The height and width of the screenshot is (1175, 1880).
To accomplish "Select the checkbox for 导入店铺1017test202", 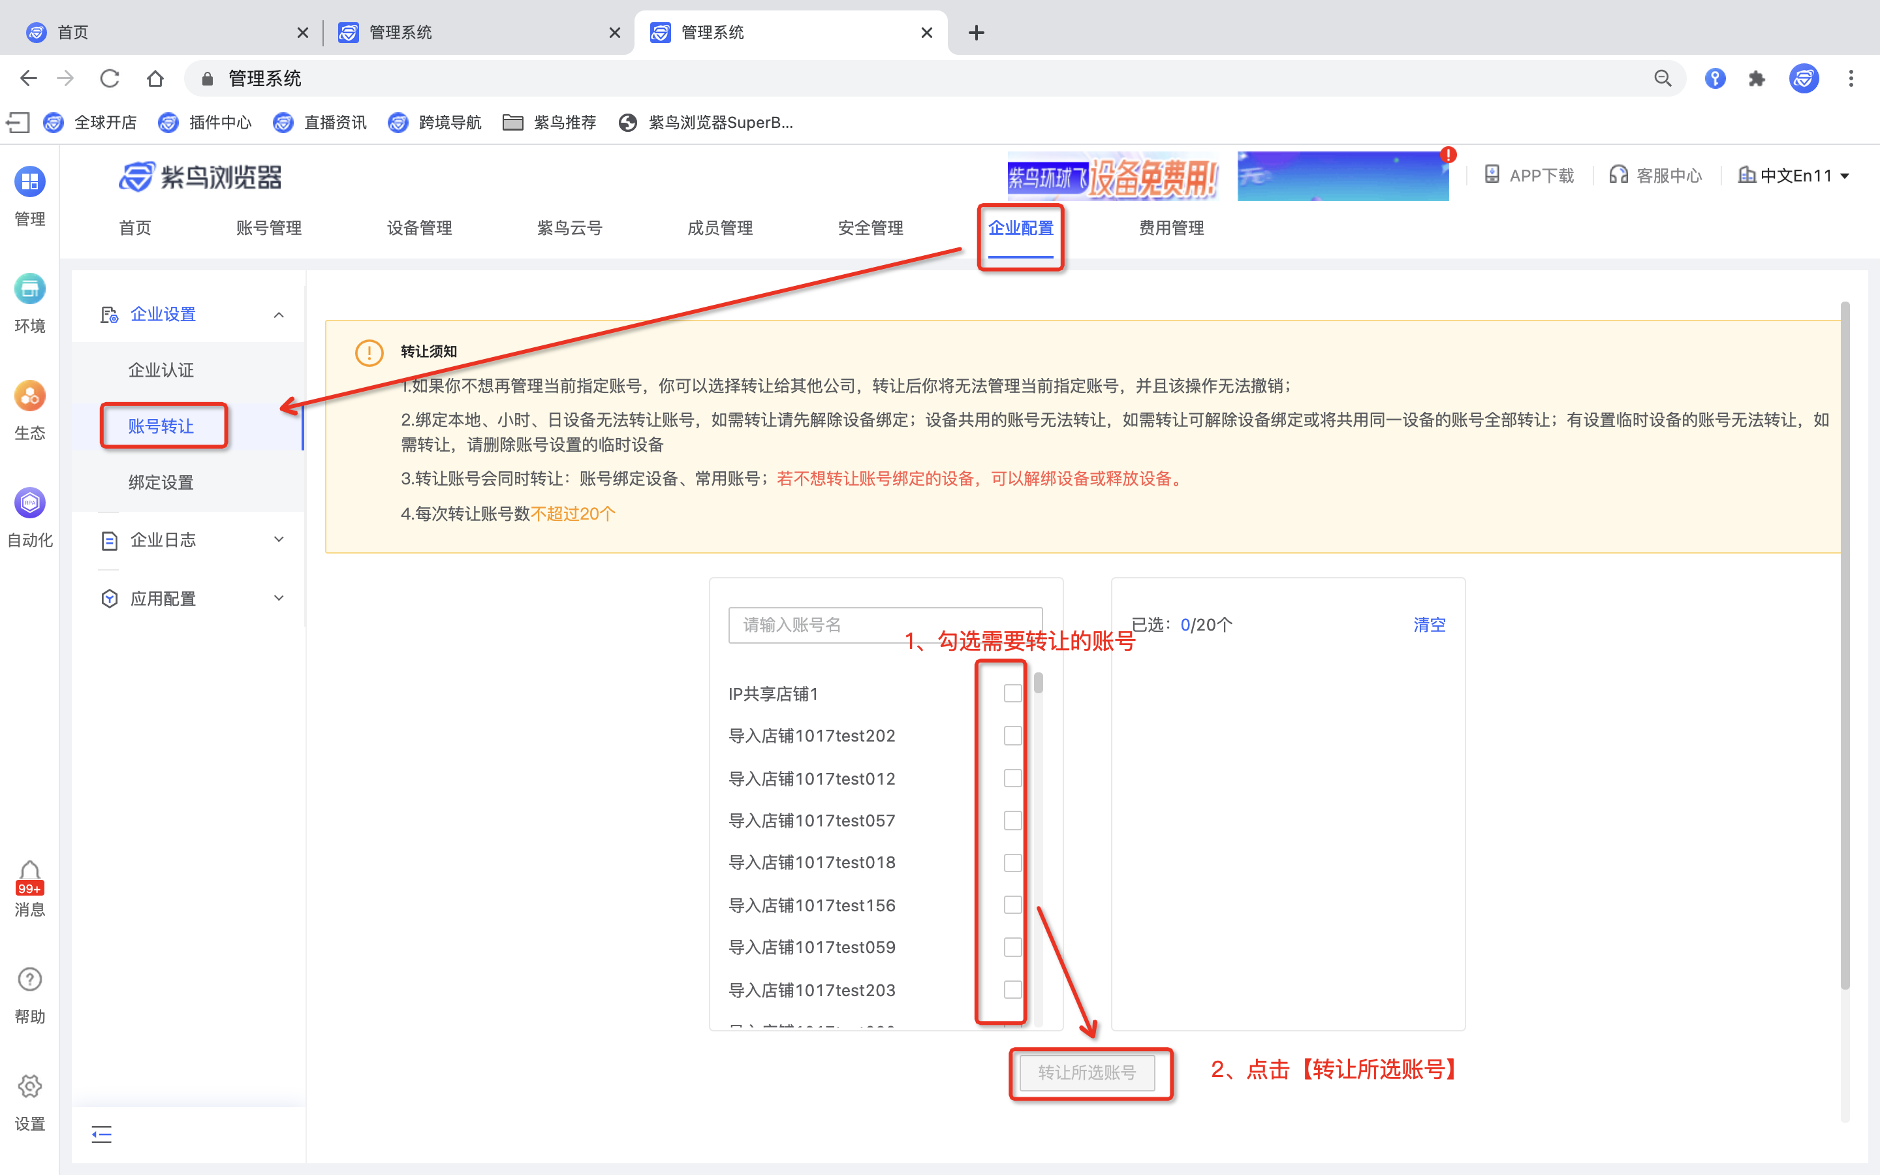I will pyautogui.click(x=1011, y=734).
